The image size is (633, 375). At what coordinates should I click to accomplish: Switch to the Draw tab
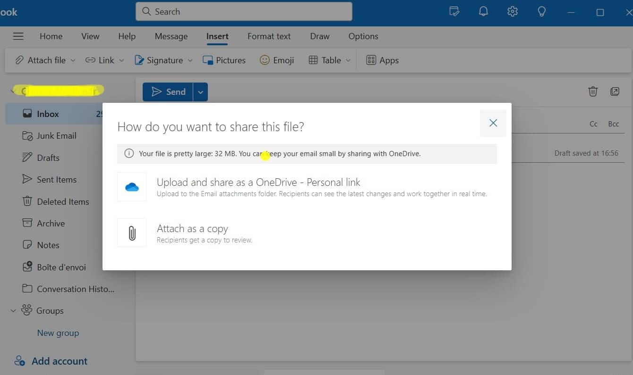[x=319, y=36]
